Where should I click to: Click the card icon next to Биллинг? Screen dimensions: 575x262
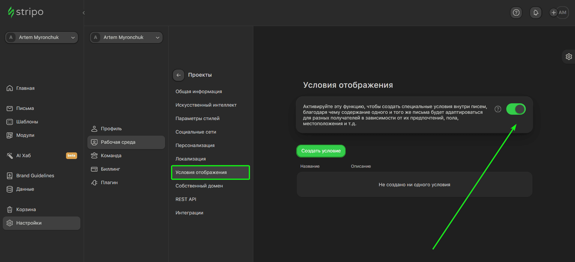(94, 169)
